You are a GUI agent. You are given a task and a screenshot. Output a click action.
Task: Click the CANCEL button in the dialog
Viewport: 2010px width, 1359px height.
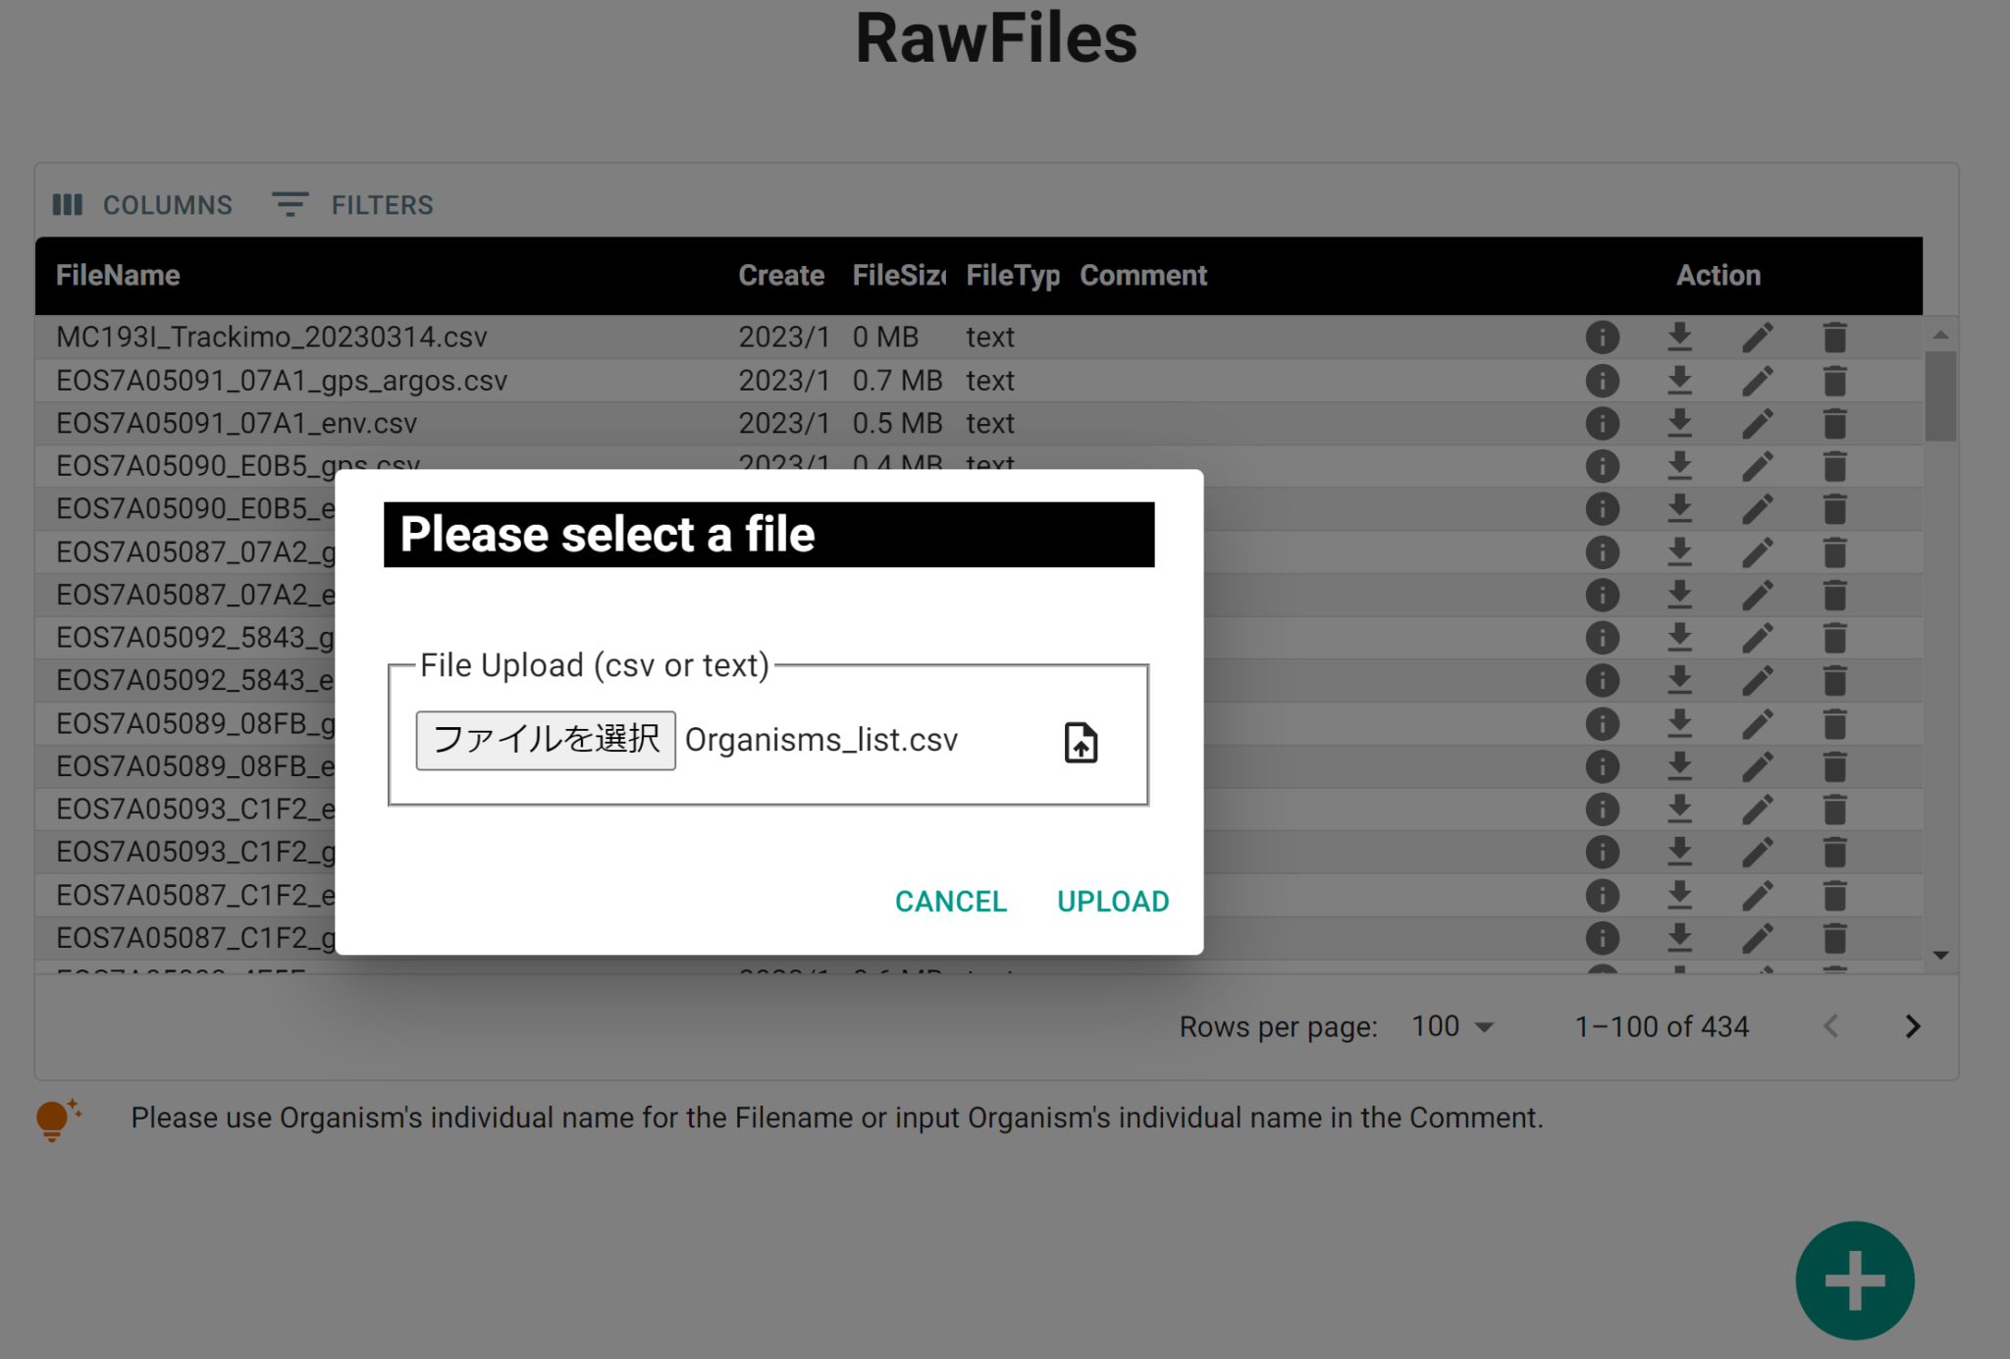click(949, 901)
